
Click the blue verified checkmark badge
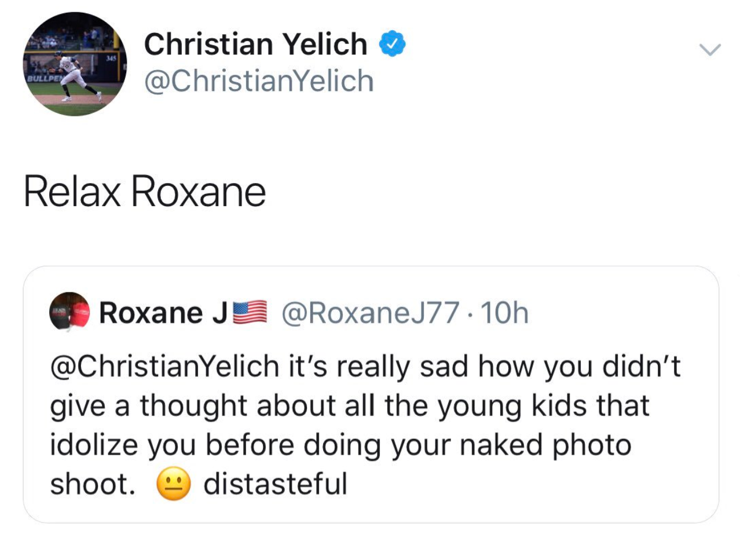point(393,45)
